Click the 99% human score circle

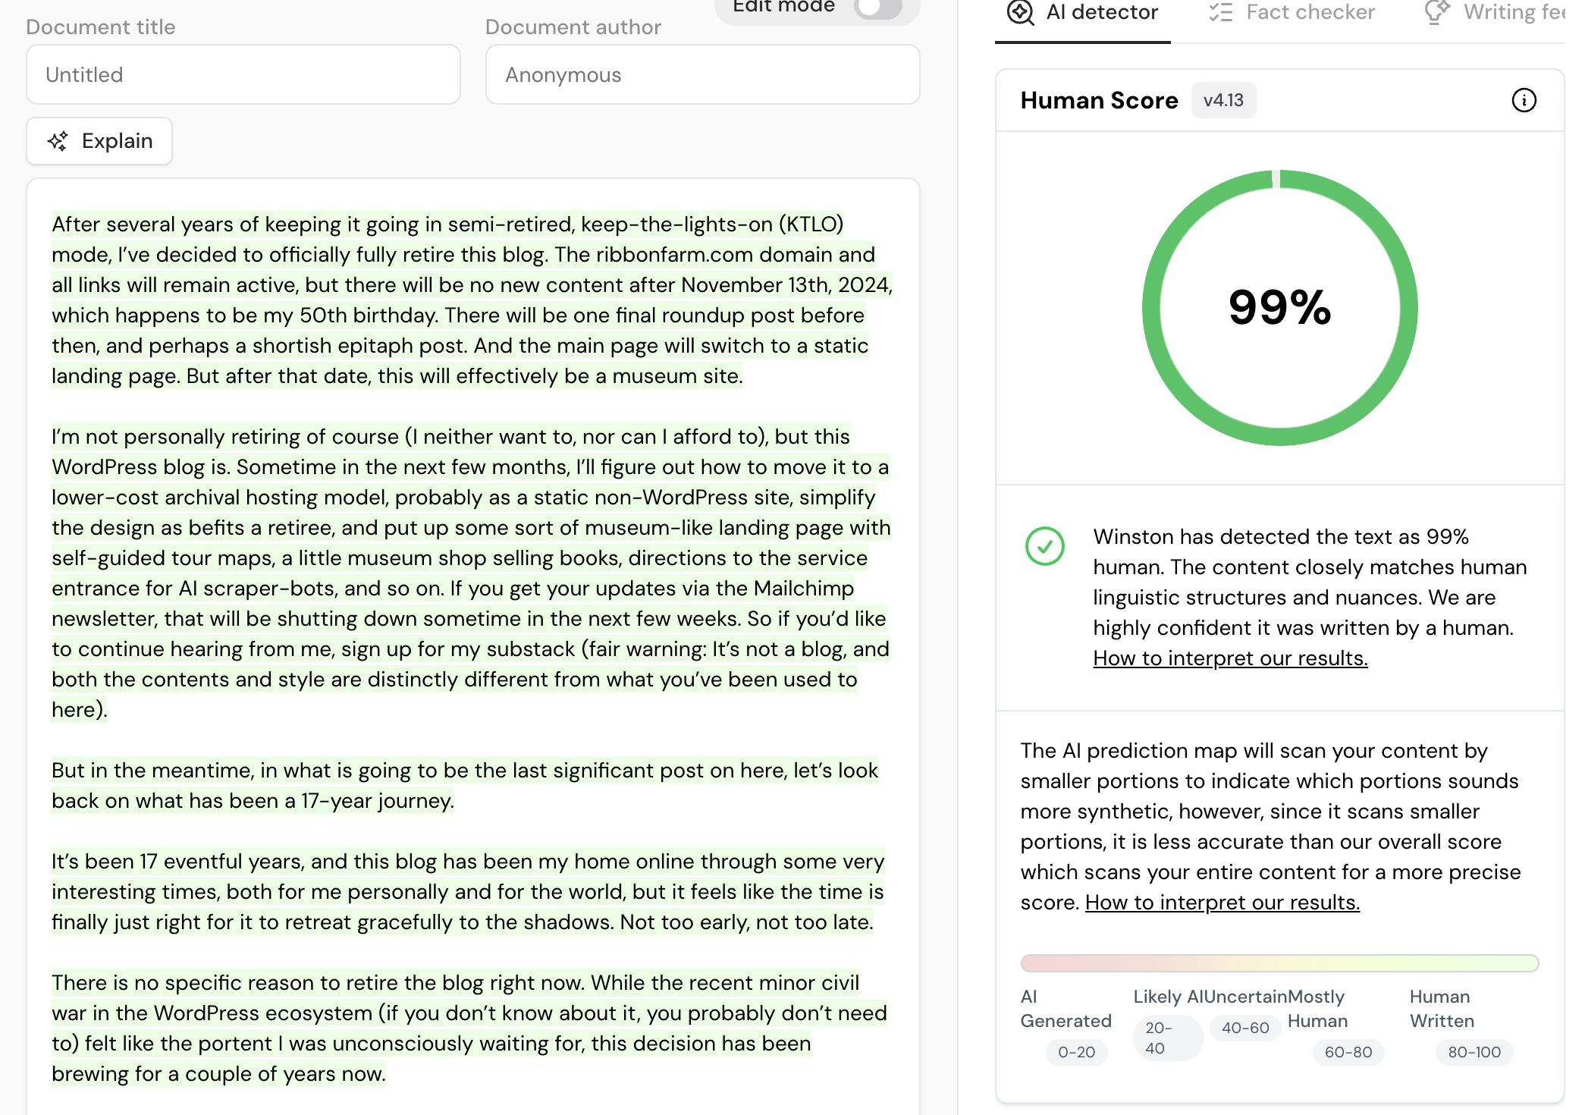1279,307
